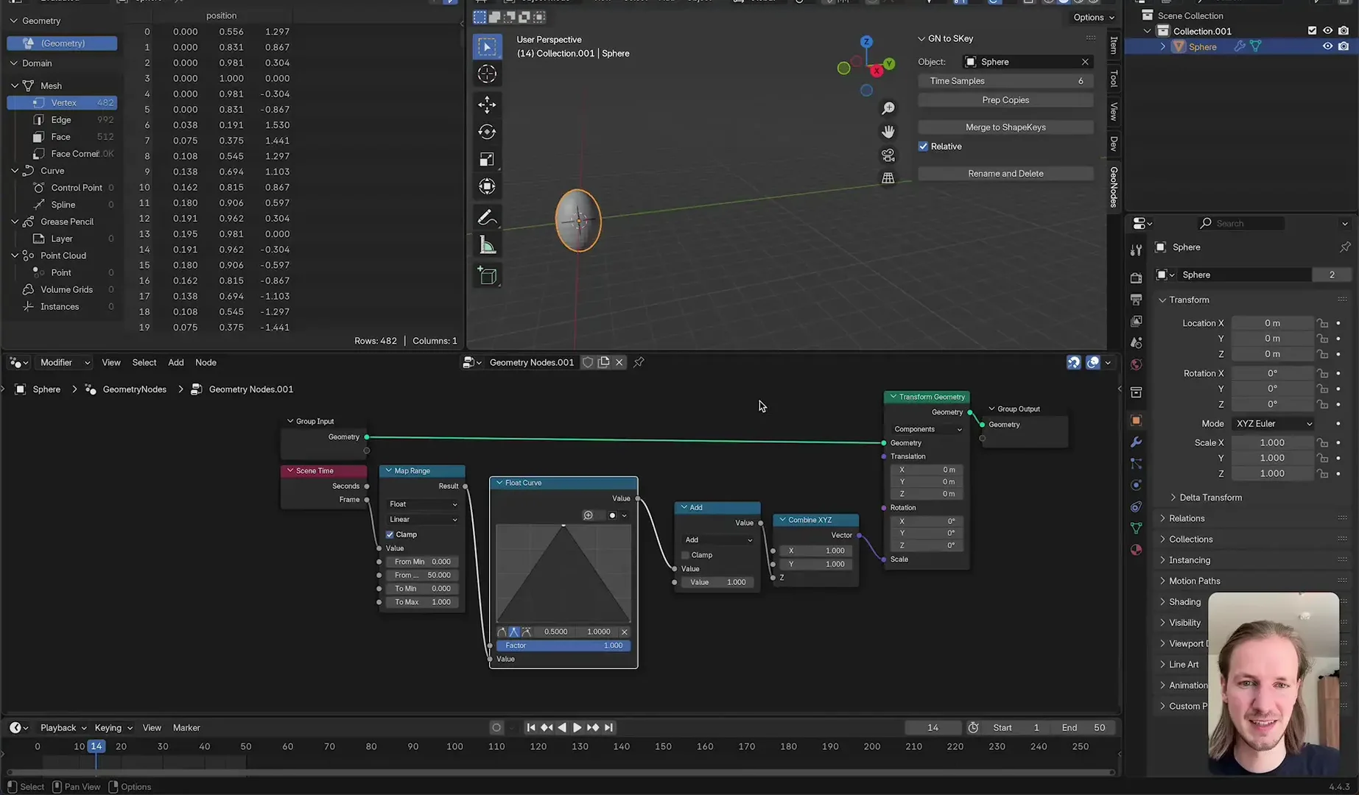Expand the Delta Transform panel
1359x795 pixels.
(1209, 498)
